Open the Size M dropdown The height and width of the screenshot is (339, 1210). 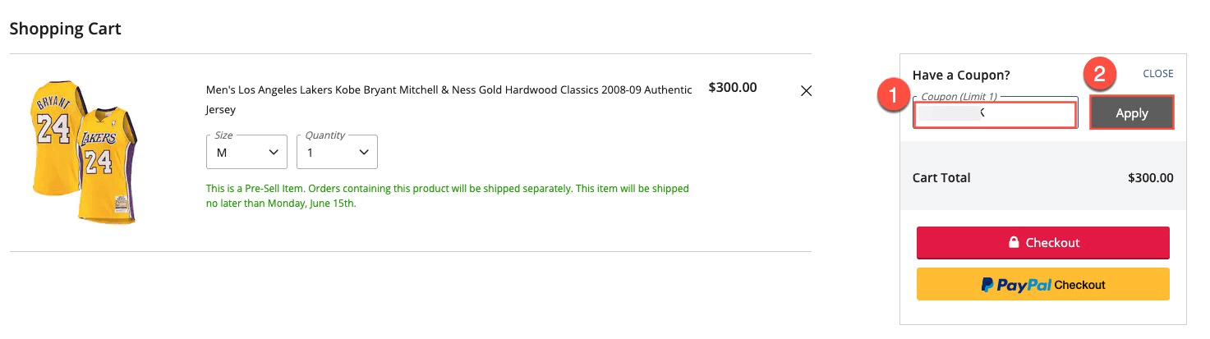246,152
